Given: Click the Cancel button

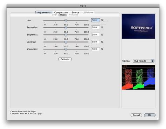Looking at the screenshot, I should point(136,115).
